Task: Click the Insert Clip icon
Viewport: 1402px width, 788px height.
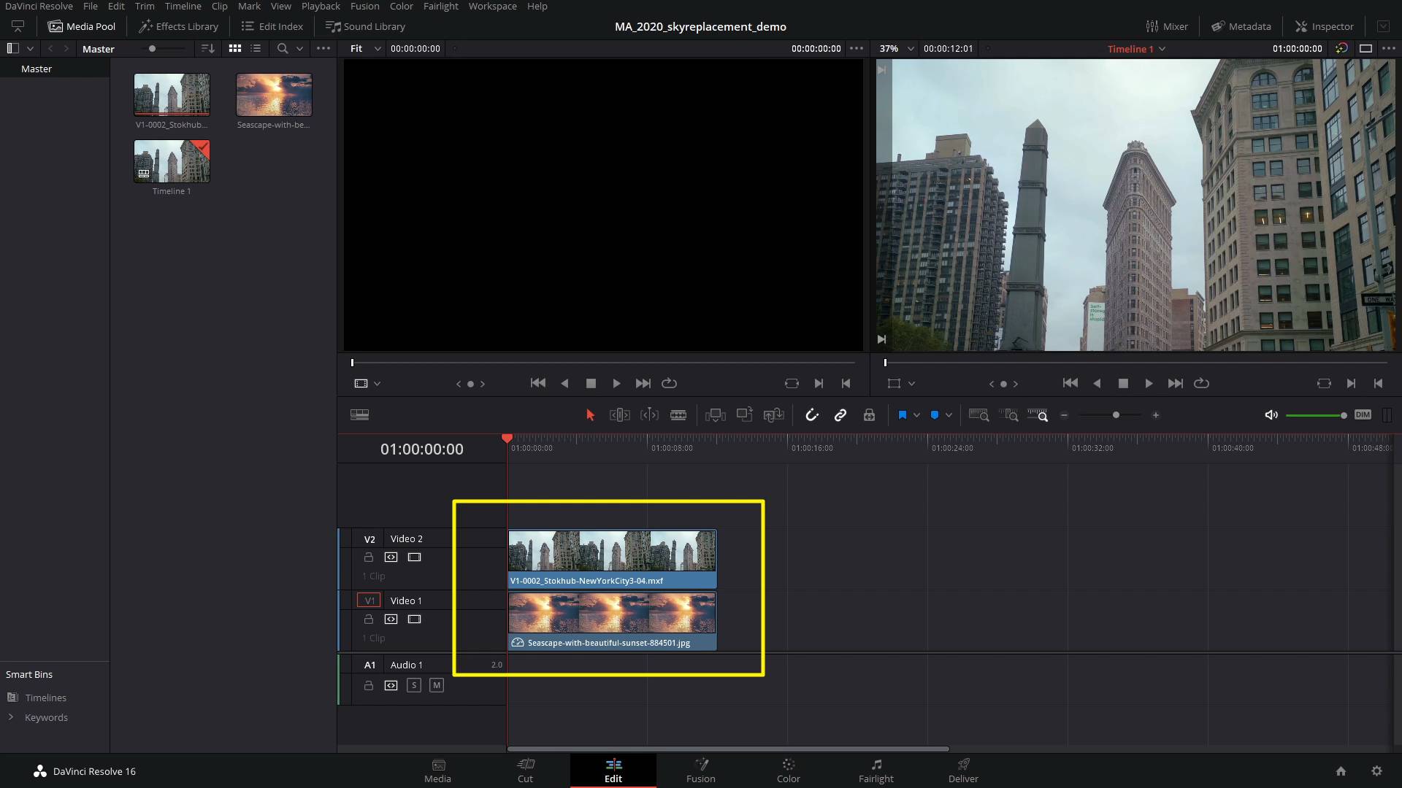Action: 716,415
